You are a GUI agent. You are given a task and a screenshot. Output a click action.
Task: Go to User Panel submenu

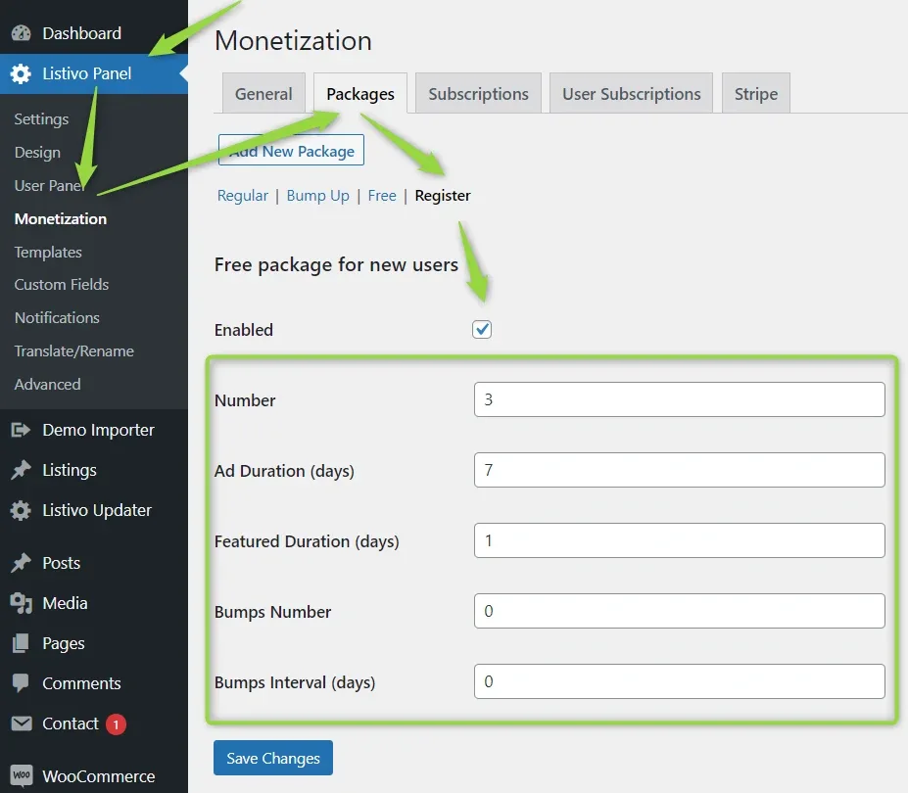[x=50, y=185]
